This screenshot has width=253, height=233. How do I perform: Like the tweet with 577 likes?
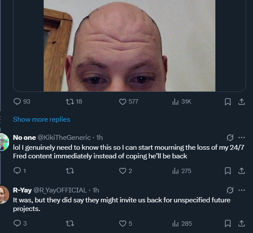click(128, 101)
